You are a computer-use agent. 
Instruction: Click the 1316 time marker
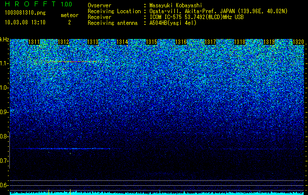tap(181, 42)
